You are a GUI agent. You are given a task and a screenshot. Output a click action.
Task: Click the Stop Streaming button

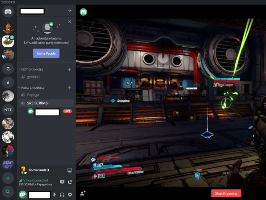click(226, 193)
